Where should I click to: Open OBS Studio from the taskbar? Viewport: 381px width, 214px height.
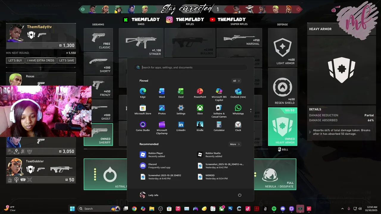(x=160, y=209)
